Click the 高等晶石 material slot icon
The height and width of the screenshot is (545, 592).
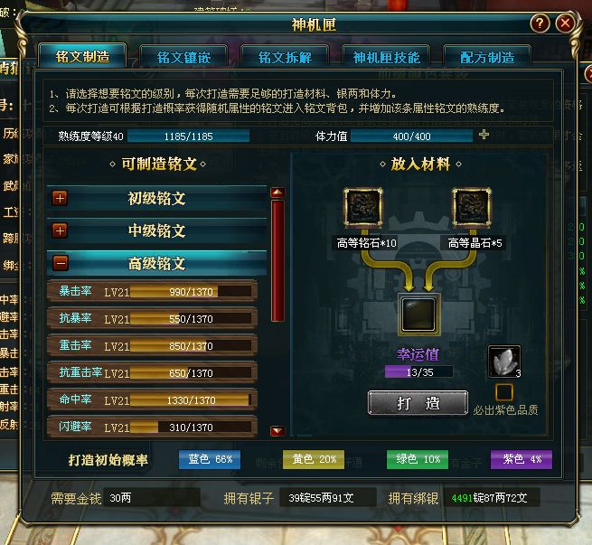pos(472,208)
